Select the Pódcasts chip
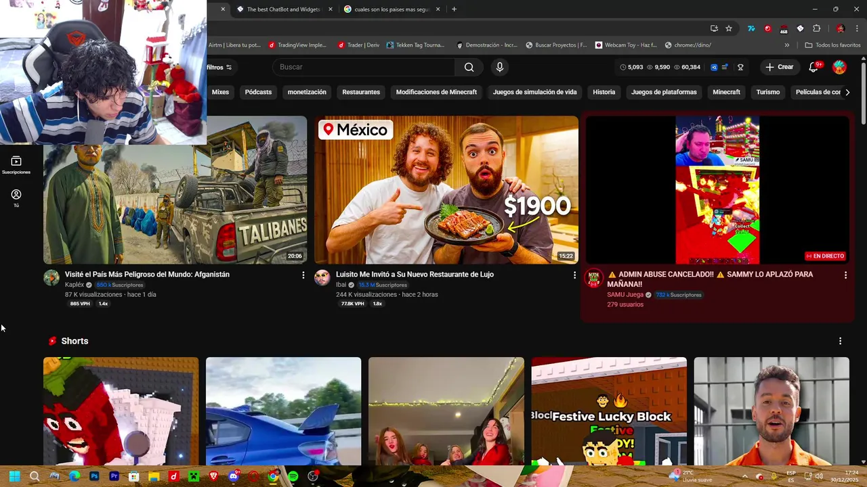 click(258, 92)
